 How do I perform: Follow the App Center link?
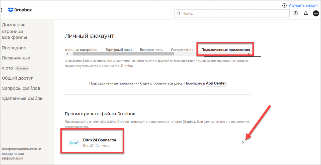216,83
